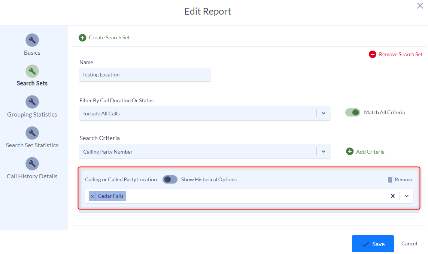Click the Cancel link
This screenshot has height=254, width=428.
(409, 244)
